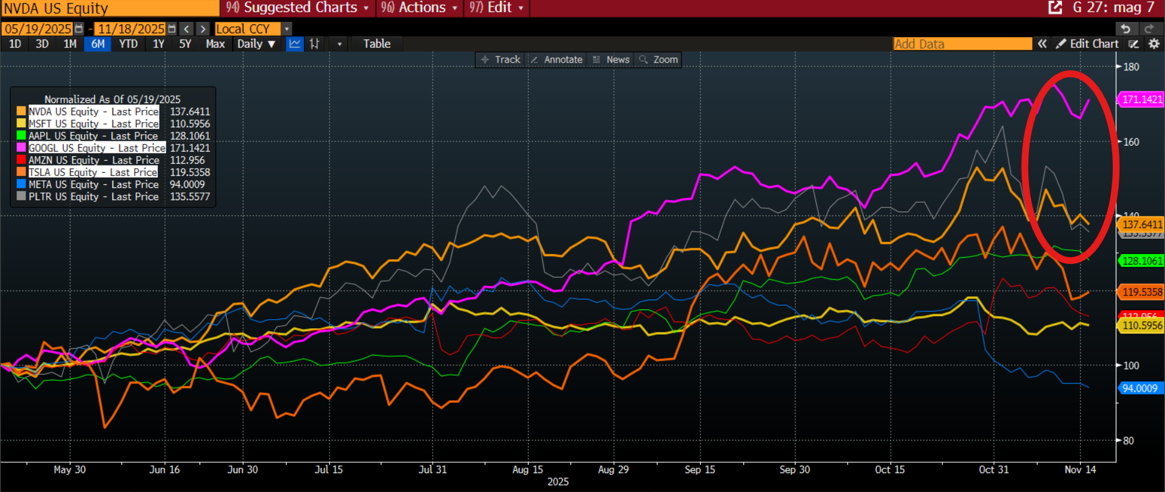Switch to bar chart type icon
1165x492 pixels.
pyautogui.click(x=314, y=44)
